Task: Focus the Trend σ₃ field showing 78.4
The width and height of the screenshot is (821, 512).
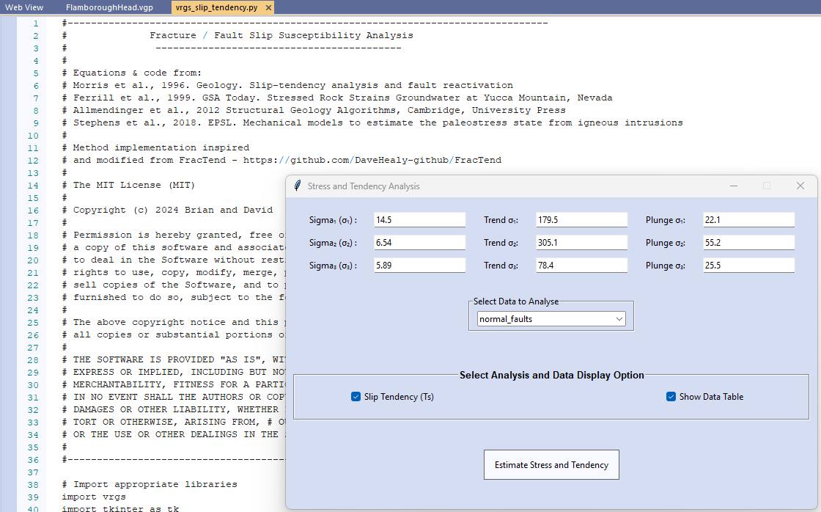Action: click(582, 266)
